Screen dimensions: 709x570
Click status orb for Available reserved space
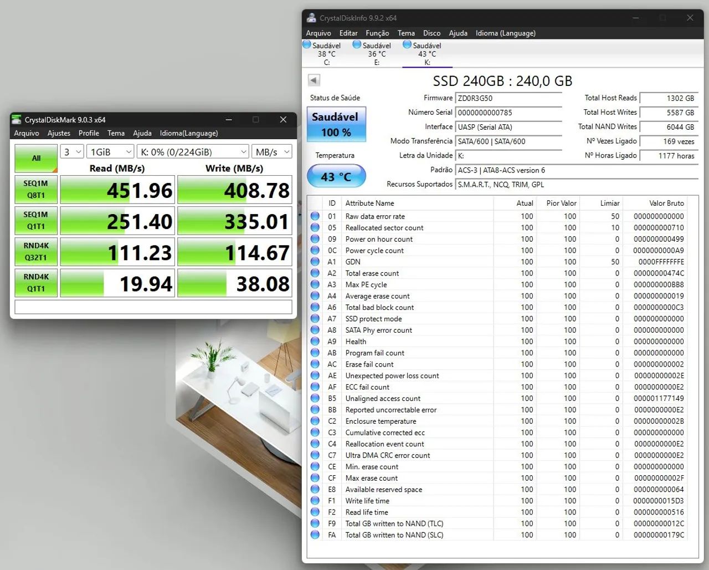pyautogui.click(x=315, y=489)
